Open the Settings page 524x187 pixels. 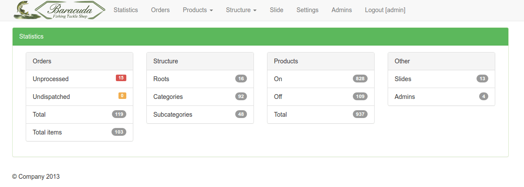coord(308,10)
